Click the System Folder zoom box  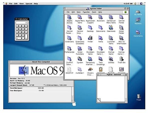(x=125, y=9)
